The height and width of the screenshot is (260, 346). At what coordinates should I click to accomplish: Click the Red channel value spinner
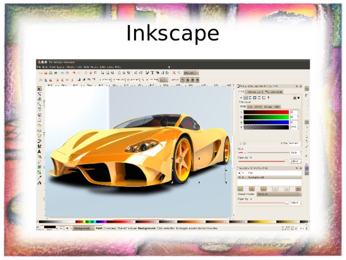(x=294, y=112)
